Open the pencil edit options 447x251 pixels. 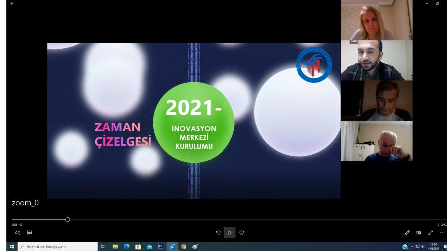click(x=407, y=232)
